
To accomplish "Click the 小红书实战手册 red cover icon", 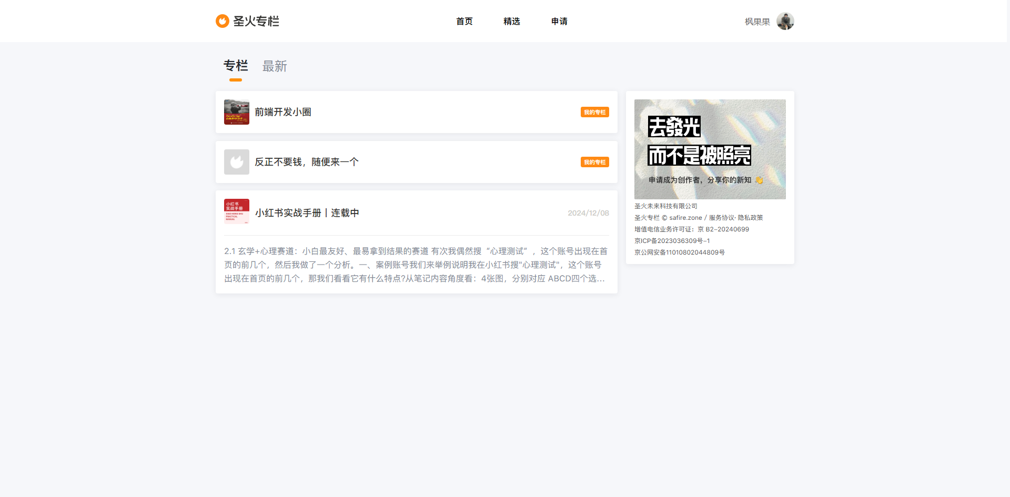I will point(237,211).
